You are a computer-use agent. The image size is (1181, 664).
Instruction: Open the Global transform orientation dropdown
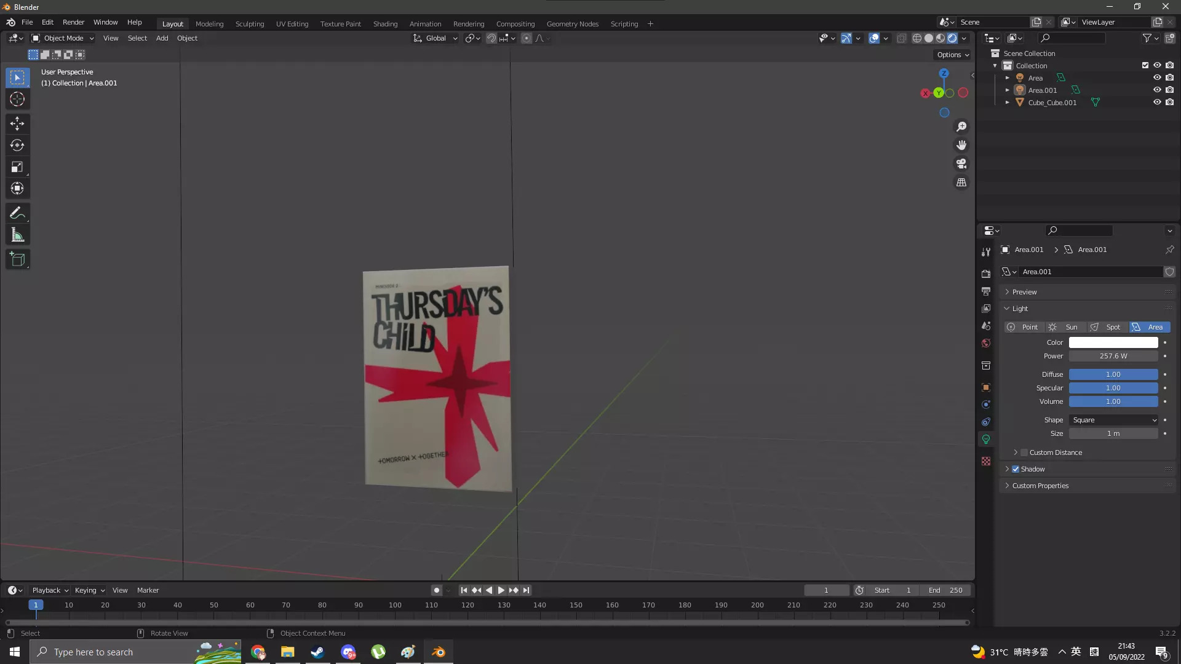click(x=435, y=38)
